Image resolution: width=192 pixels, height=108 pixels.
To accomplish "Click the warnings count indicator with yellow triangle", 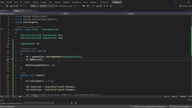I will point(20,97).
